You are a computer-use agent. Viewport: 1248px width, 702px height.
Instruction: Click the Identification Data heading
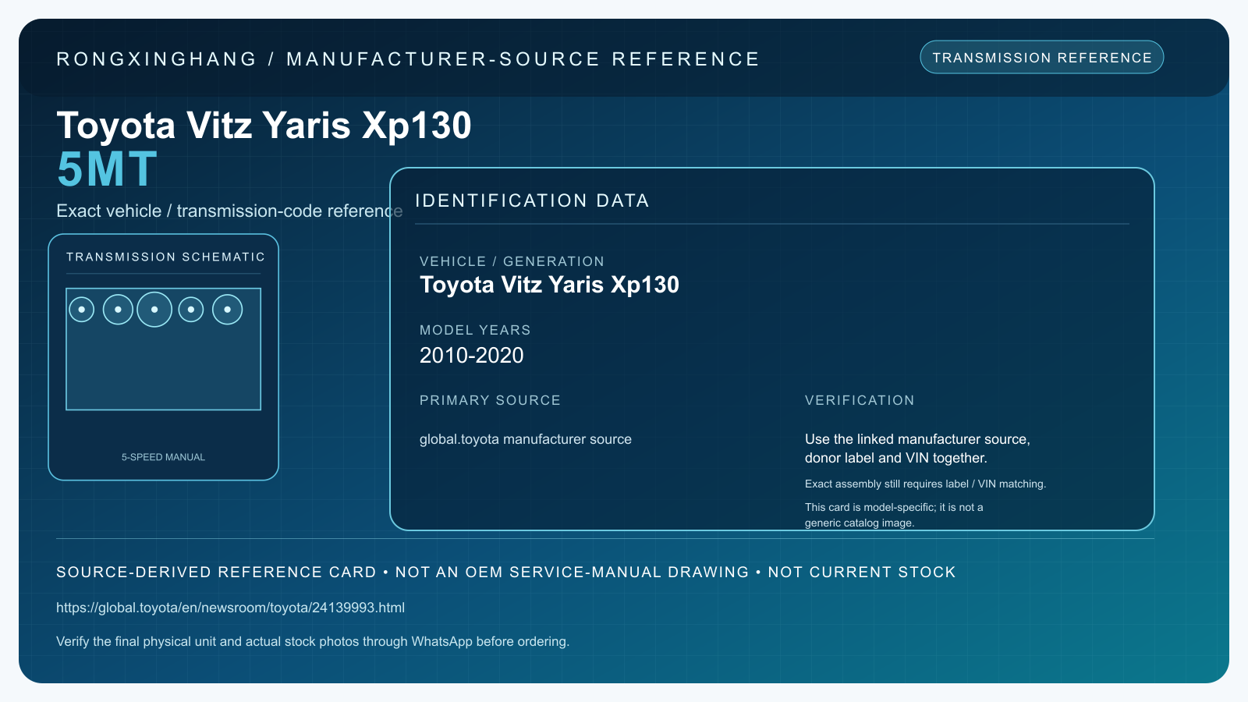[532, 200]
